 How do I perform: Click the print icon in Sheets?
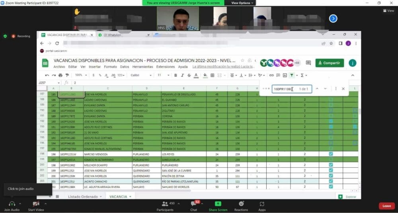click(60, 75)
